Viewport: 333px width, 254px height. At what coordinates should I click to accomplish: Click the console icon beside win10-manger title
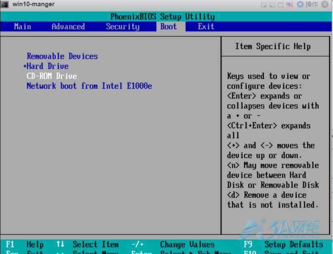(5, 5)
